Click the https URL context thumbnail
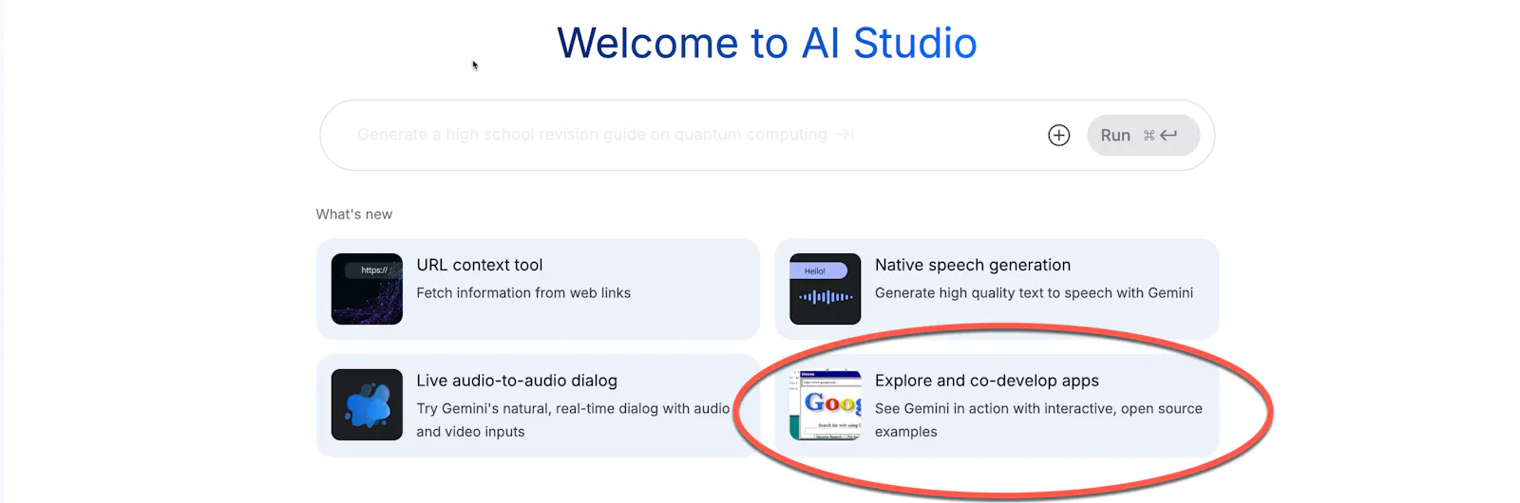Image resolution: width=1520 pixels, height=503 pixels. pyautogui.click(x=367, y=289)
